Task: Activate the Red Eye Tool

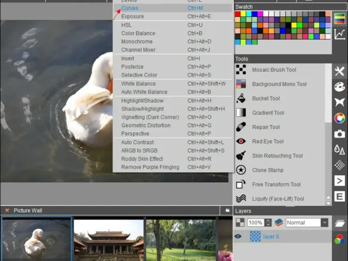Action: [x=268, y=141]
